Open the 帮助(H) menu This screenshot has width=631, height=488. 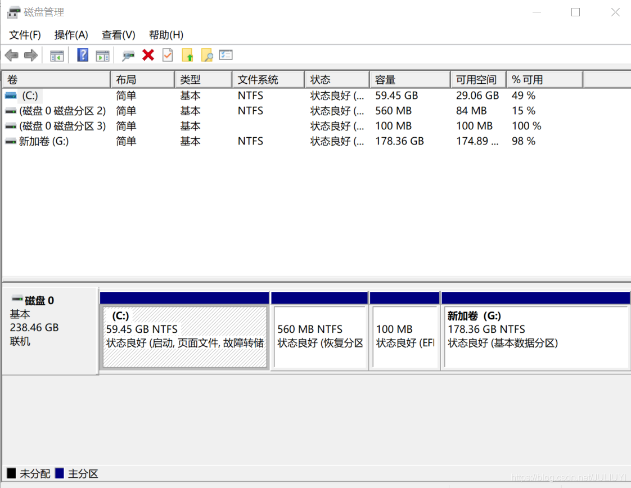click(166, 35)
